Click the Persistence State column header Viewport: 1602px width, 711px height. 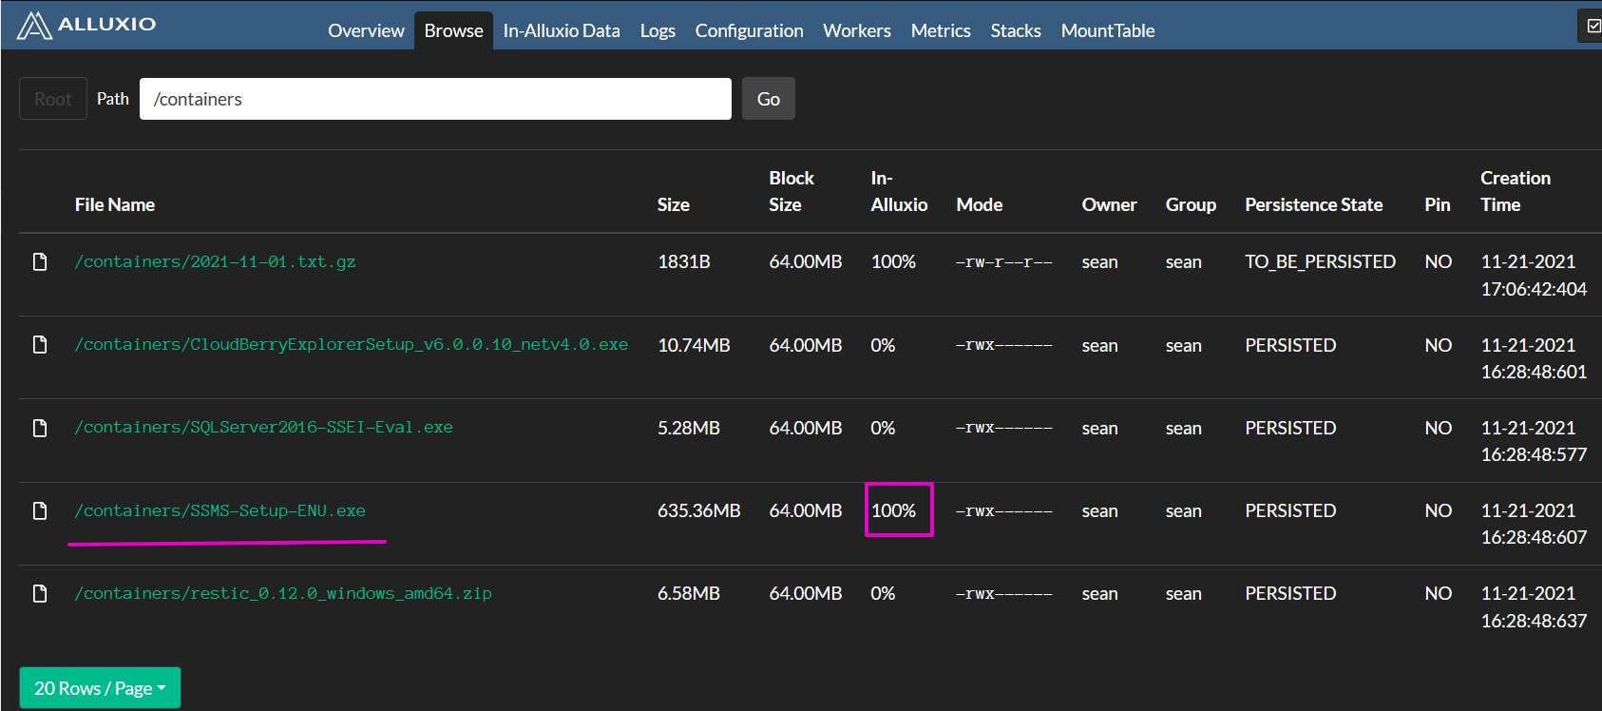pyautogui.click(x=1314, y=204)
